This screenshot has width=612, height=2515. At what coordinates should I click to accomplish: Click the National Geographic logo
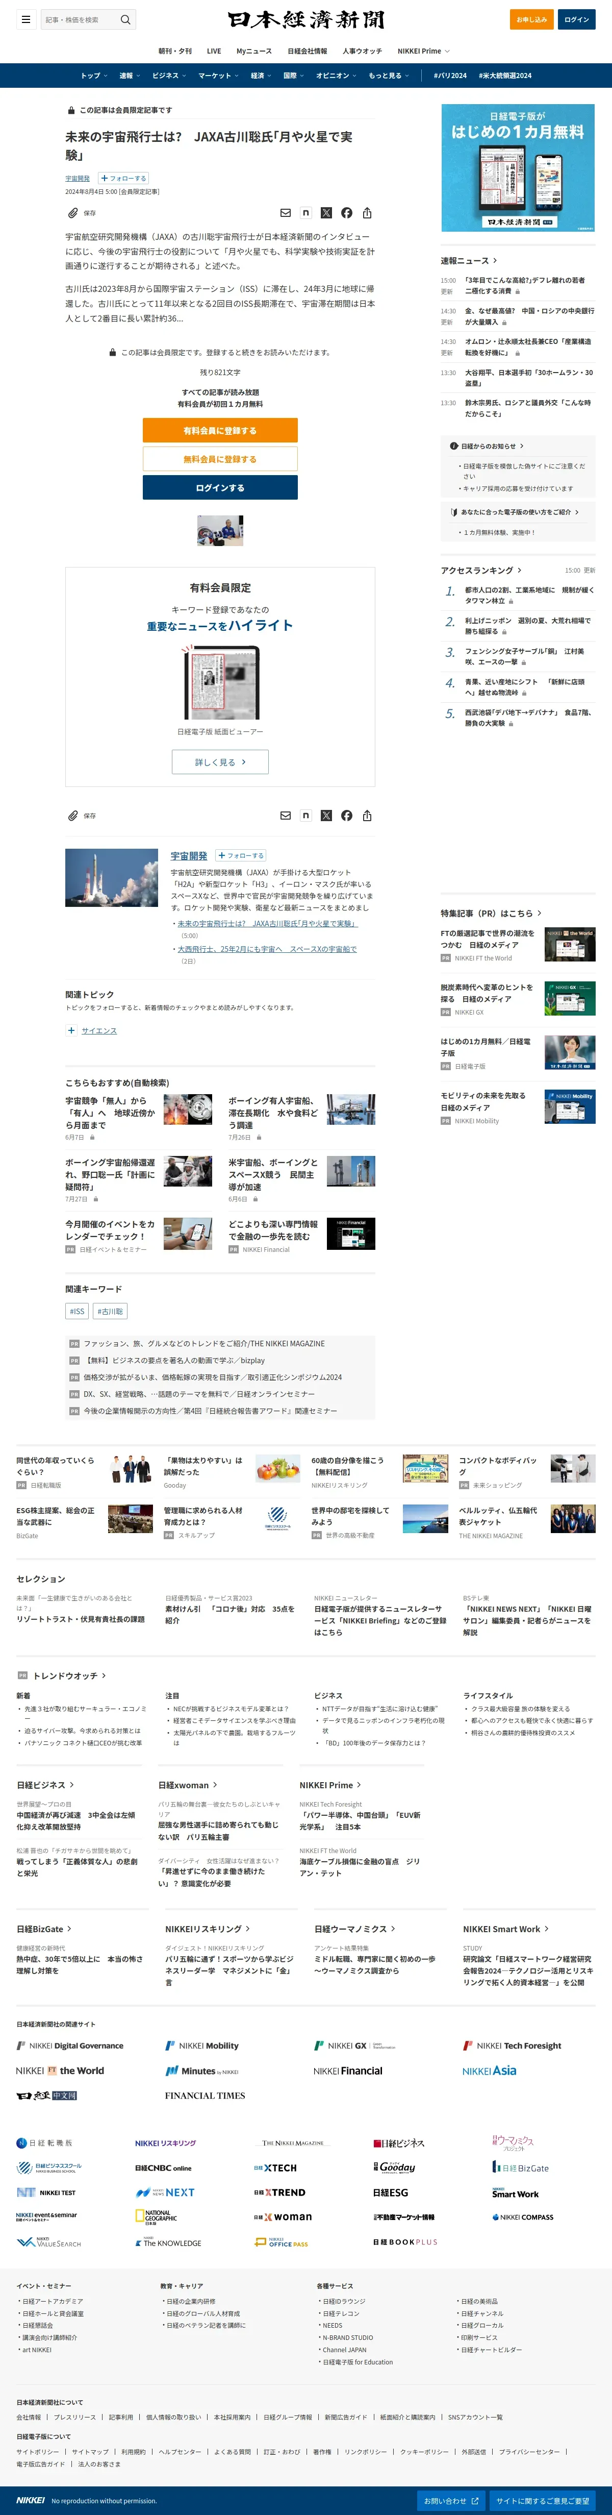point(156,2216)
